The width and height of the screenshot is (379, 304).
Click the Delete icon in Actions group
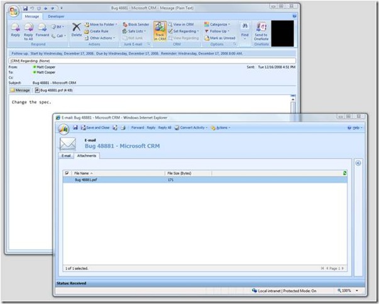pos(76,29)
